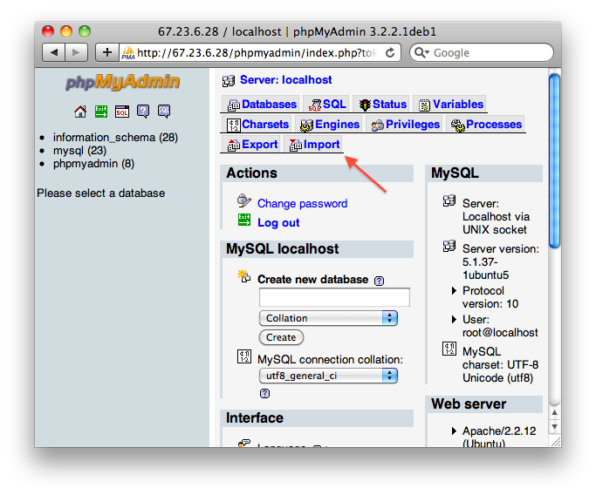The width and height of the screenshot is (596, 495).
Task: Click the blue vertical scrollbar thumb
Action: 555,161
